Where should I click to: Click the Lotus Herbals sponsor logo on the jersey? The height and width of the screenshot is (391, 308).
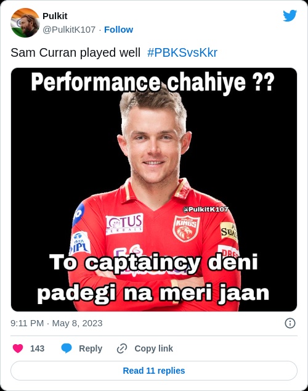tap(124, 224)
